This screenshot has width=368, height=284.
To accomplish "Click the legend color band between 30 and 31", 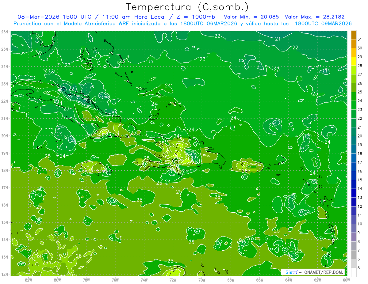I will [x=354, y=44].
